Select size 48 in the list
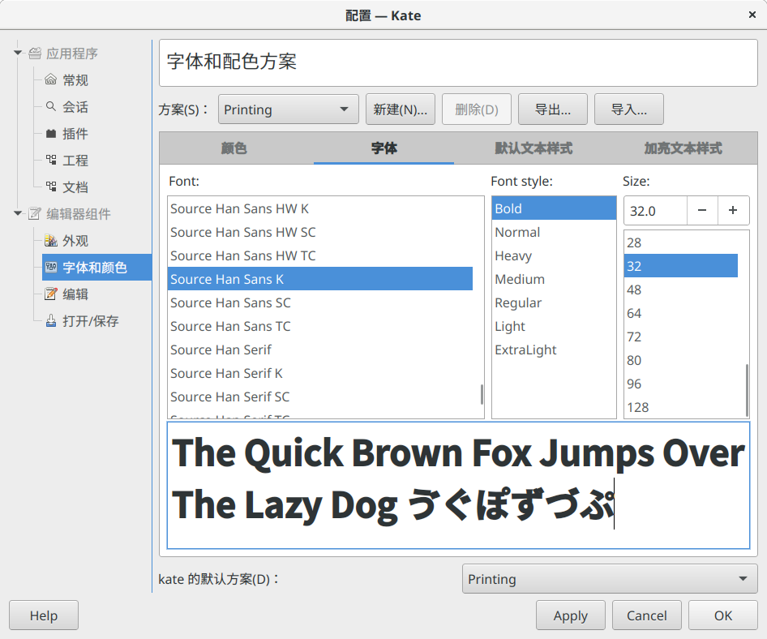The image size is (767, 639). pyautogui.click(x=681, y=289)
